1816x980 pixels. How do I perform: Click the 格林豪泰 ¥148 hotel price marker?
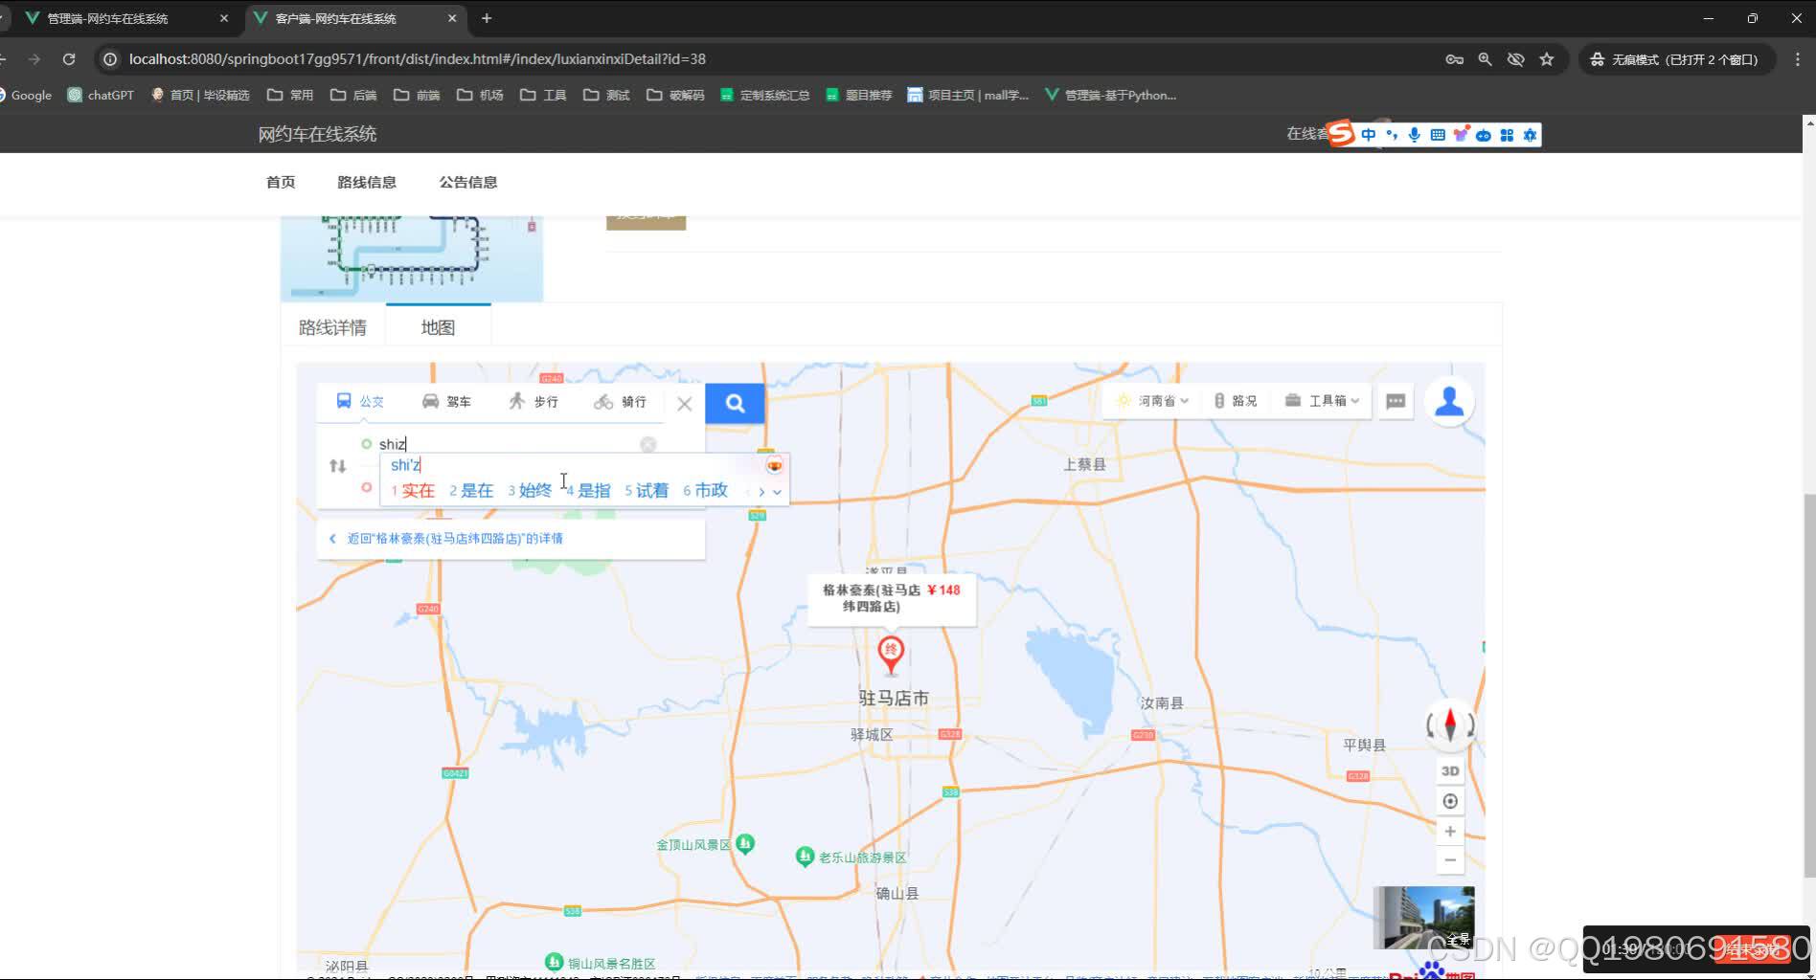coord(891,600)
